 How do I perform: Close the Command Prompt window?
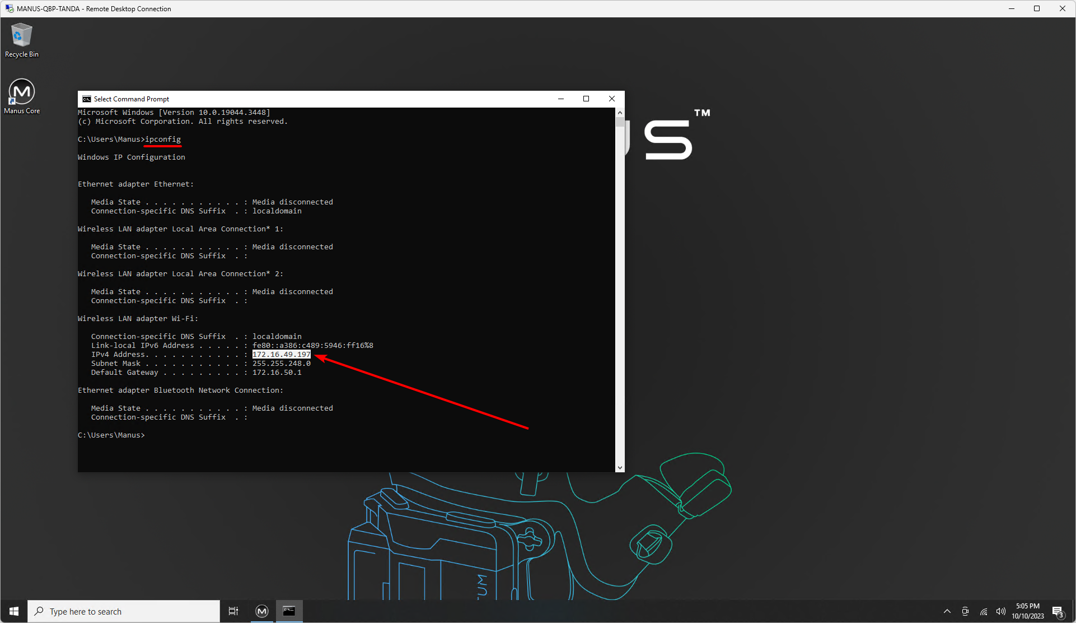click(x=612, y=99)
